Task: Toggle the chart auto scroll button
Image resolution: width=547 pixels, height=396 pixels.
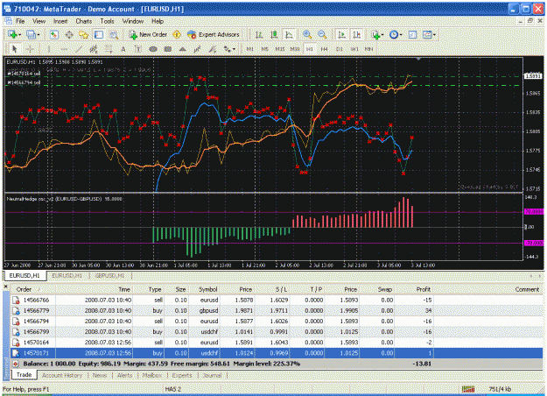Action: [x=341, y=34]
